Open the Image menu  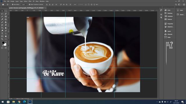coord(12,1)
